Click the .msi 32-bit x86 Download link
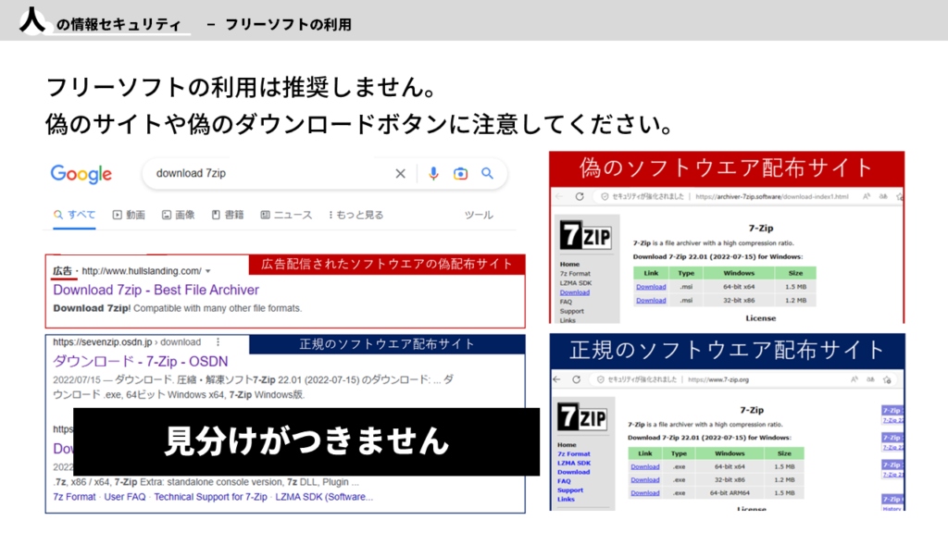Screen dimensions: 948x533 [651, 301]
